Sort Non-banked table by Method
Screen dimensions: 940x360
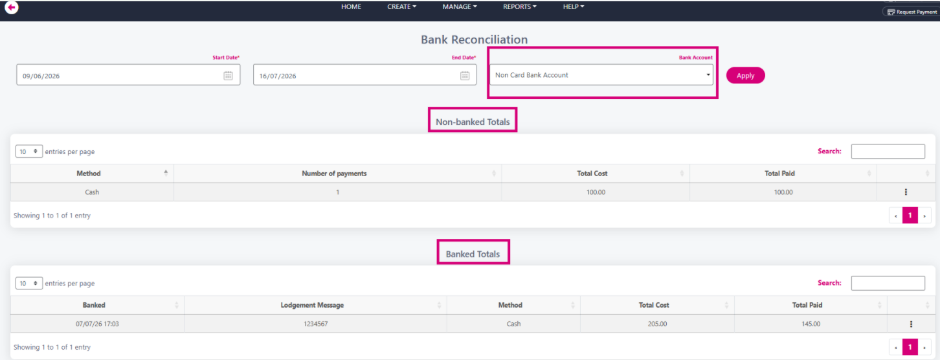coord(92,174)
